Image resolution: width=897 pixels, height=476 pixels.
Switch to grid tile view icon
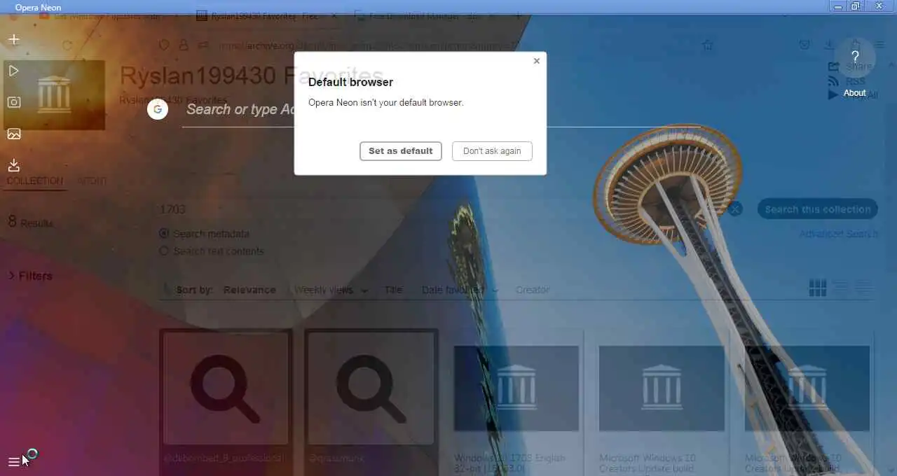point(818,288)
